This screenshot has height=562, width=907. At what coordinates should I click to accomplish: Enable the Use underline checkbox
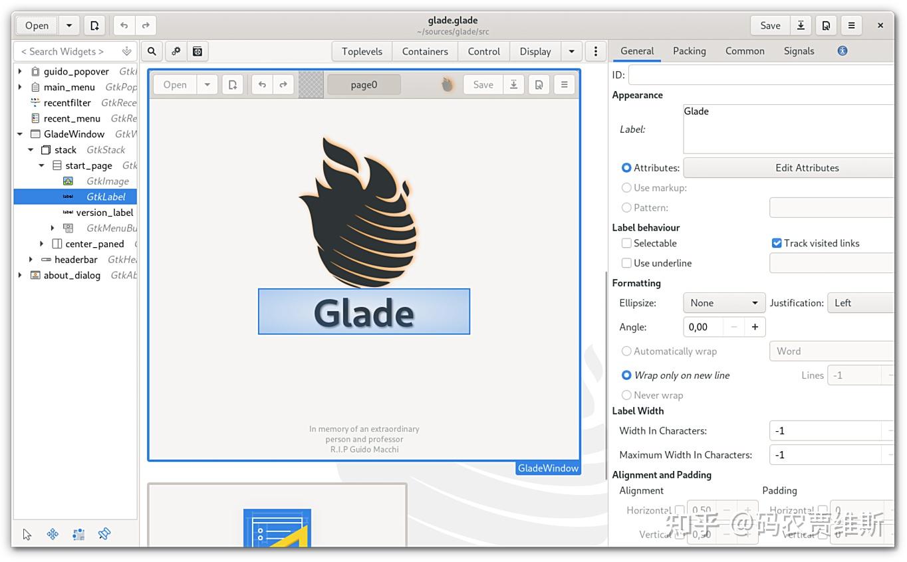pos(626,263)
